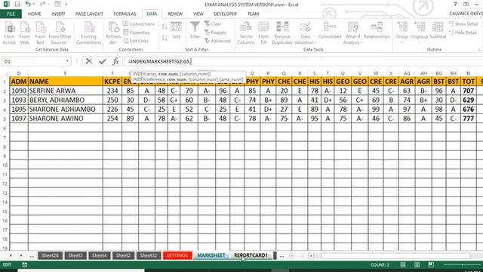Click the From Text icon
This screenshot has width=483, height=272.
click(x=40, y=33)
